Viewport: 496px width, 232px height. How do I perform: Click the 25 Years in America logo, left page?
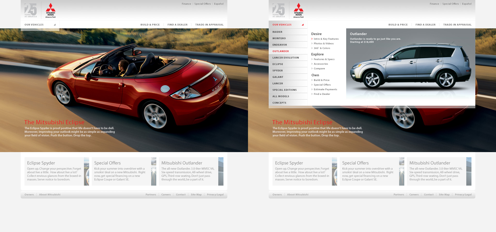coord(31,10)
